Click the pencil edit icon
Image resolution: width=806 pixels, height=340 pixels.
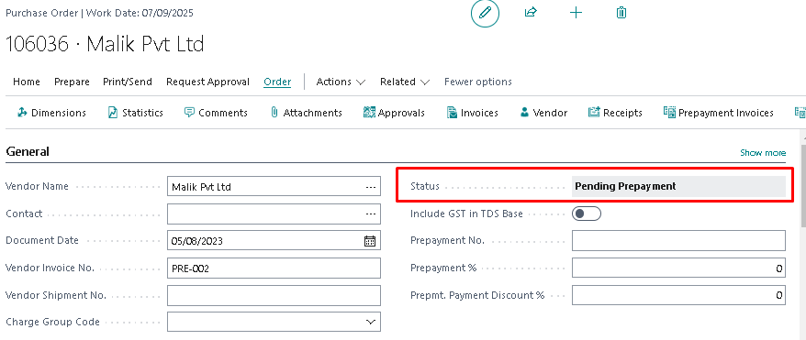pyautogui.click(x=485, y=14)
